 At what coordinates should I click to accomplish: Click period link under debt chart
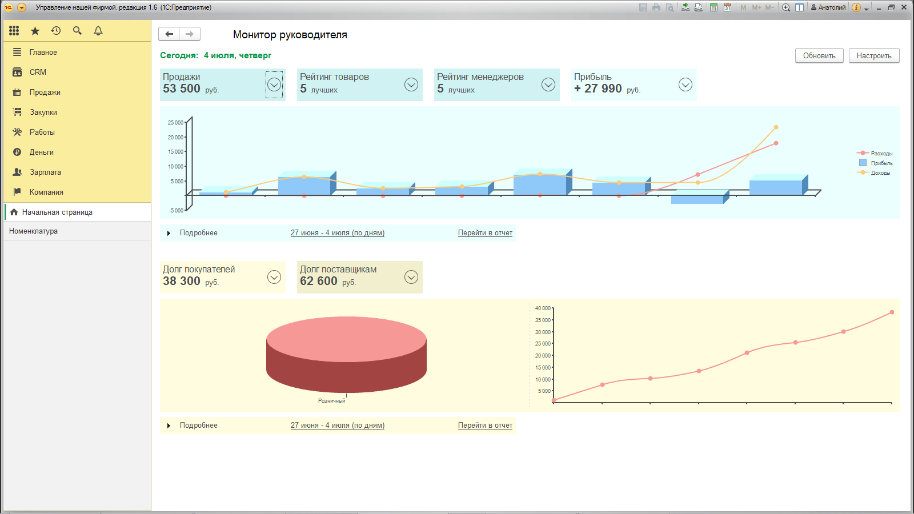point(338,425)
